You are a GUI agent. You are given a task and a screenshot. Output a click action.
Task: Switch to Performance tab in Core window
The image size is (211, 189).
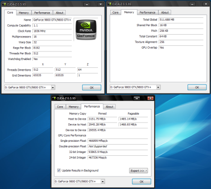click(42, 13)
